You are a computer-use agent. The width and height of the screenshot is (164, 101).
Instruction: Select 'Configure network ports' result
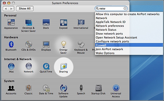click(129, 41)
